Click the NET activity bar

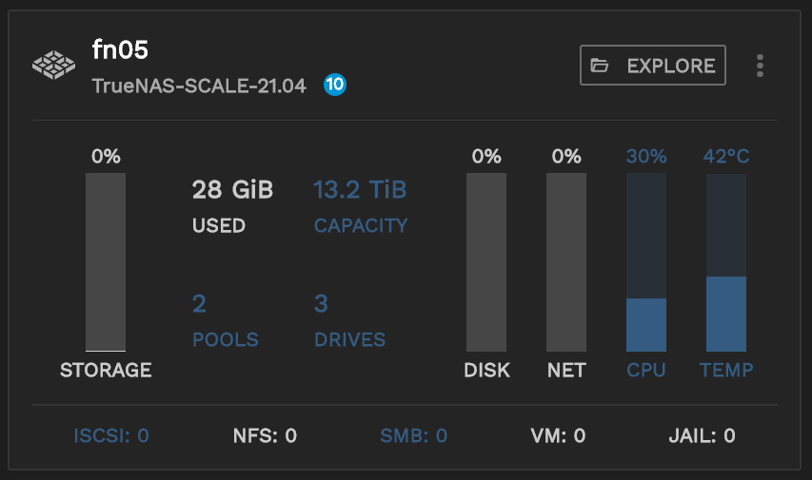(566, 262)
